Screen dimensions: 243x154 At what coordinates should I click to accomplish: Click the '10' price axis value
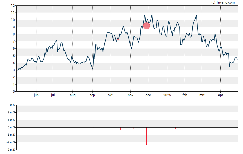click(x=13, y=20)
